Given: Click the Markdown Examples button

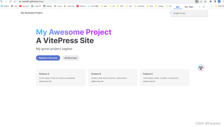Looking at the screenshot, I should coord(48,58).
